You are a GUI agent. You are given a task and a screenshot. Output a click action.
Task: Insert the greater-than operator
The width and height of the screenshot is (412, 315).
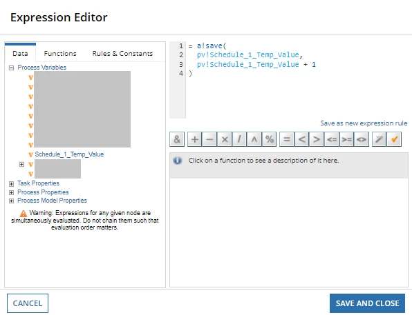click(317, 139)
